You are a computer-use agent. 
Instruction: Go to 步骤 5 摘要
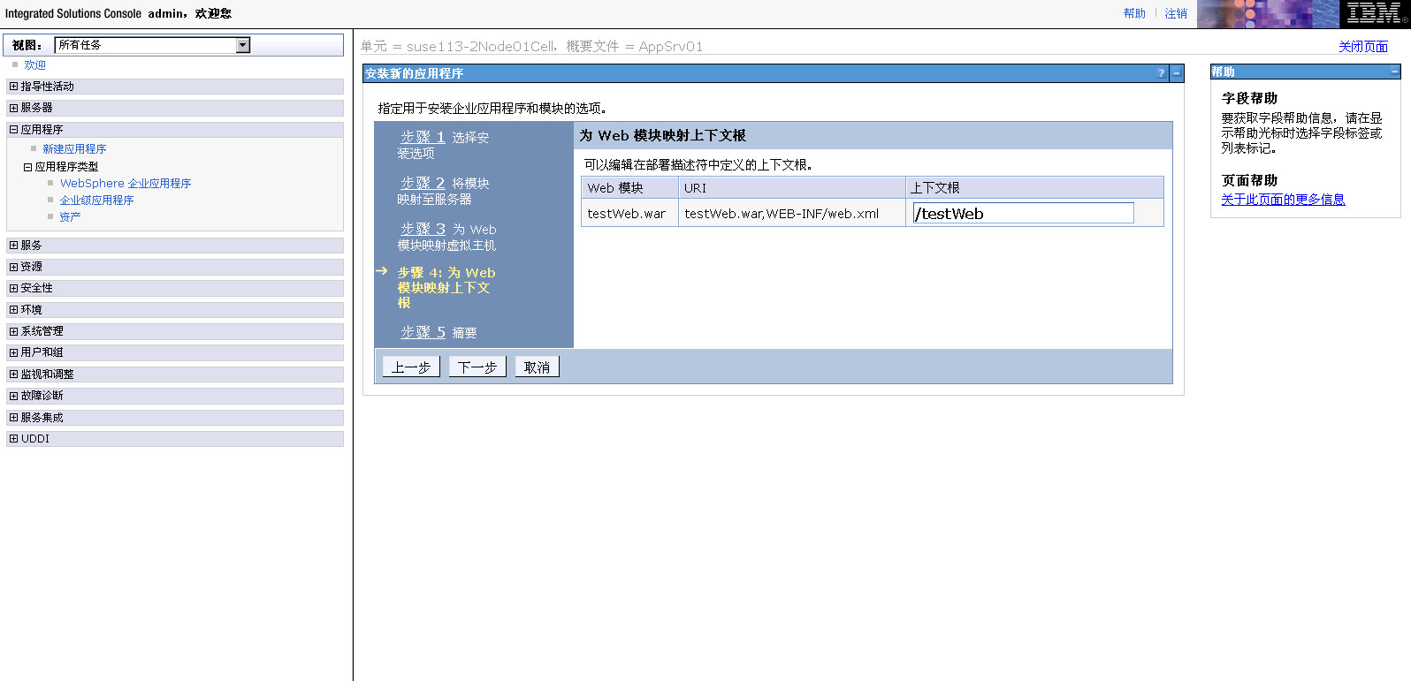(x=423, y=332)
